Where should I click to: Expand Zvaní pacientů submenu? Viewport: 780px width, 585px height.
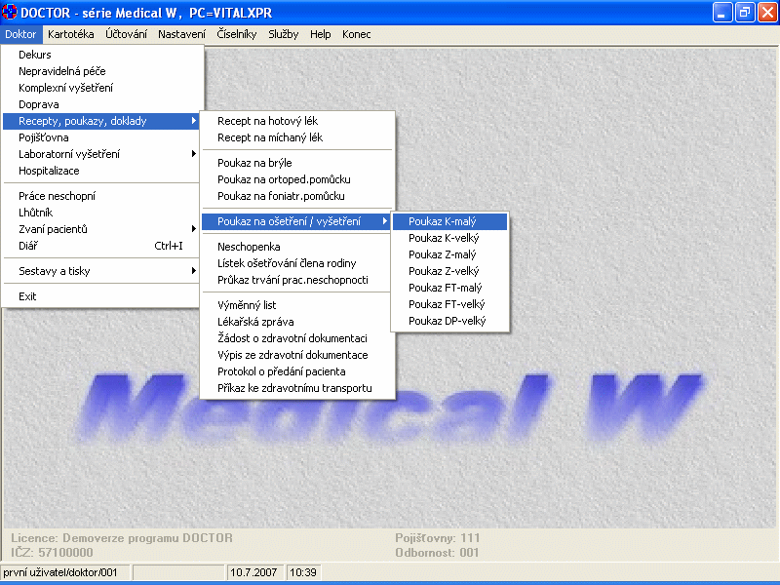(x=101, y=229)
